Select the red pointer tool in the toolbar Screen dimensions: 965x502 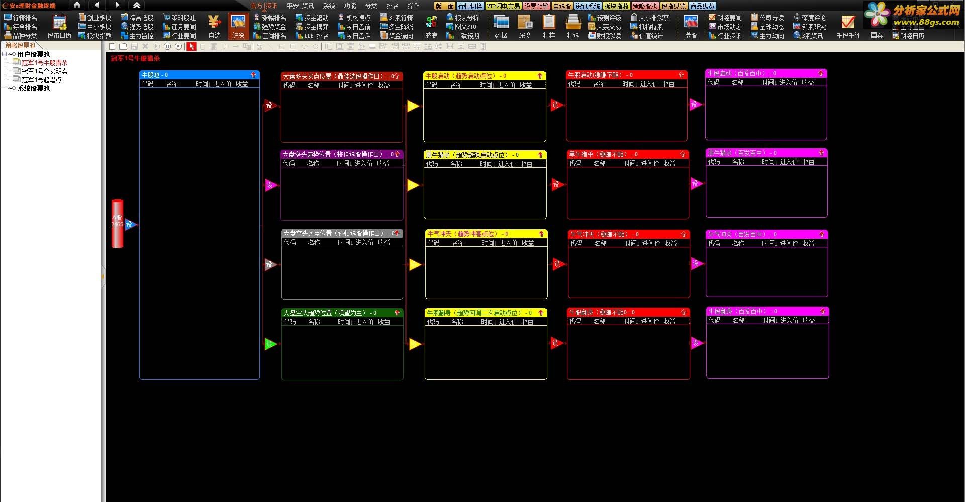coord(191,46)
